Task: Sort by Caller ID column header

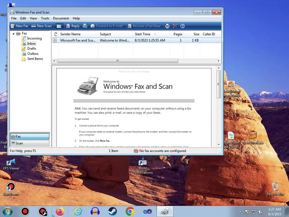Action: click(211, 34)
